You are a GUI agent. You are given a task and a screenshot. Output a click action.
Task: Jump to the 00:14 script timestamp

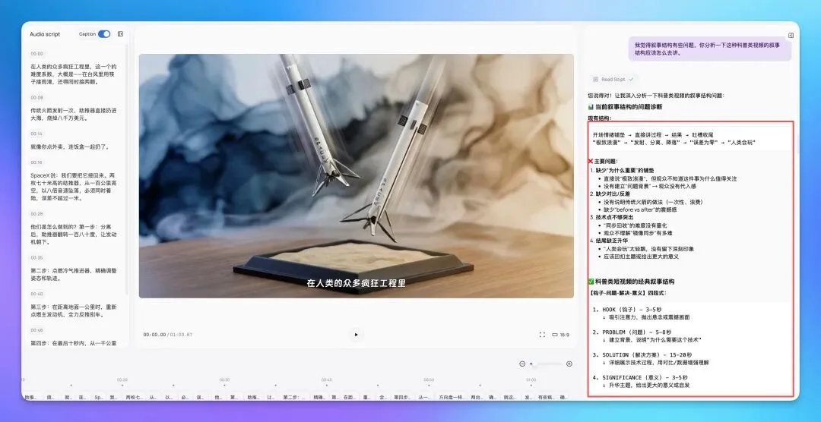pos(36,134)
